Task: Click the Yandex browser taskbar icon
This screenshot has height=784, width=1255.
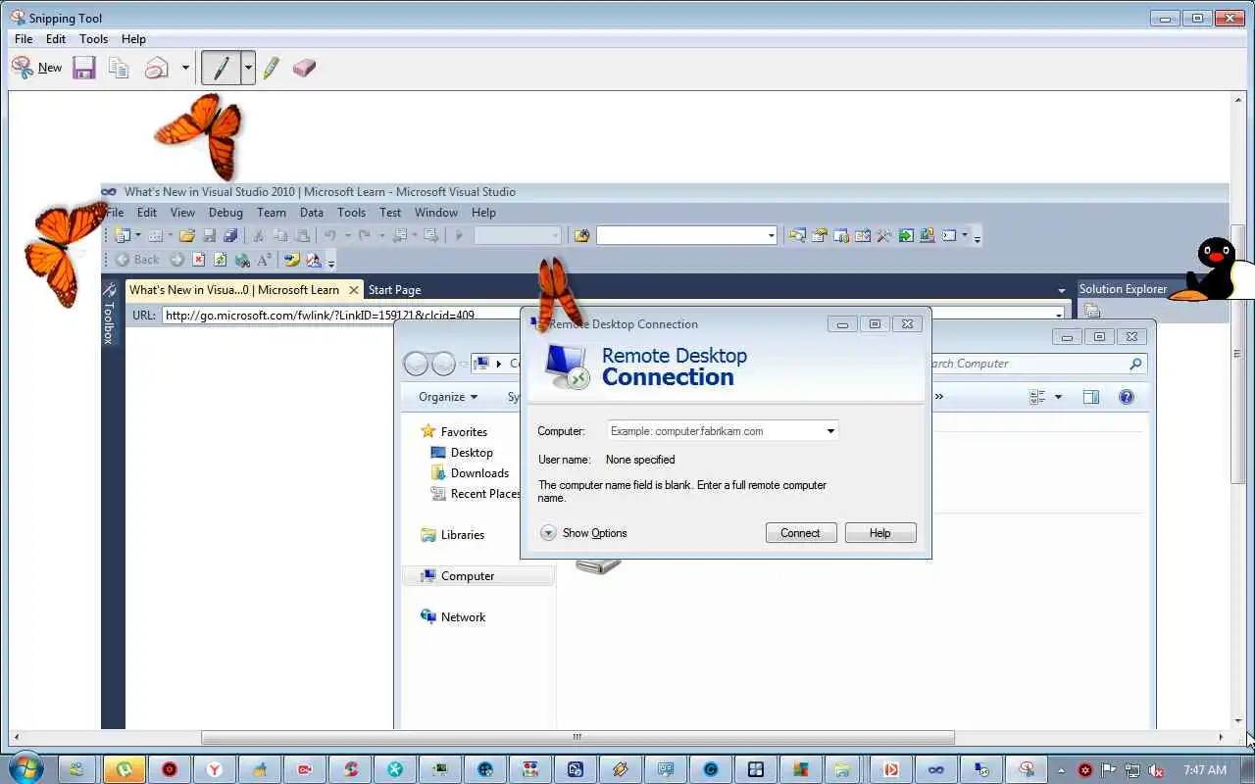Action: coord(214,769)
